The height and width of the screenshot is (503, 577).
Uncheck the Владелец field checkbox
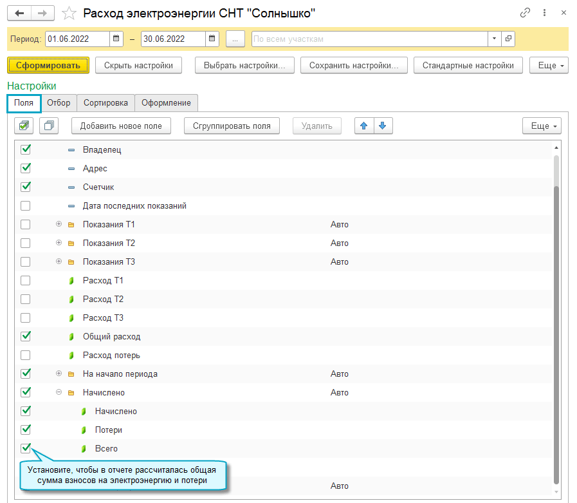(x=26, y=149)
